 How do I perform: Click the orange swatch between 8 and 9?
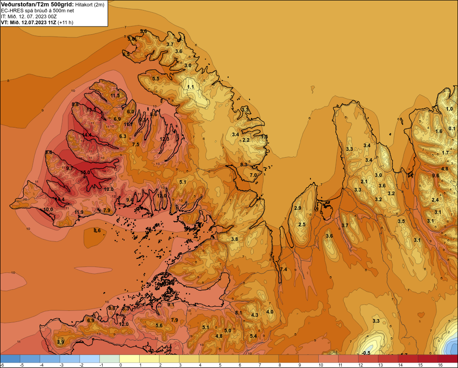pyautogui.click(x=289, y=359)
